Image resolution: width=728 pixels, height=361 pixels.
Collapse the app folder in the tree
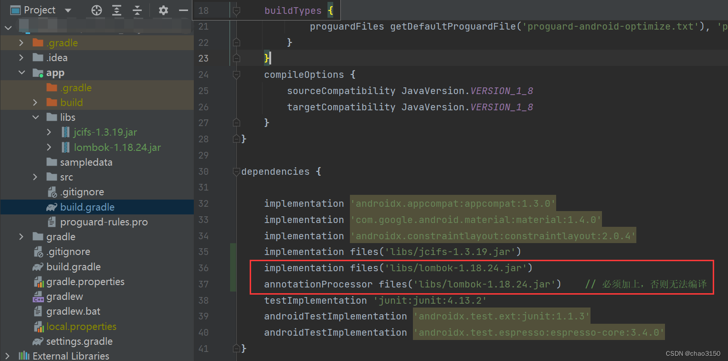[21, 73]
